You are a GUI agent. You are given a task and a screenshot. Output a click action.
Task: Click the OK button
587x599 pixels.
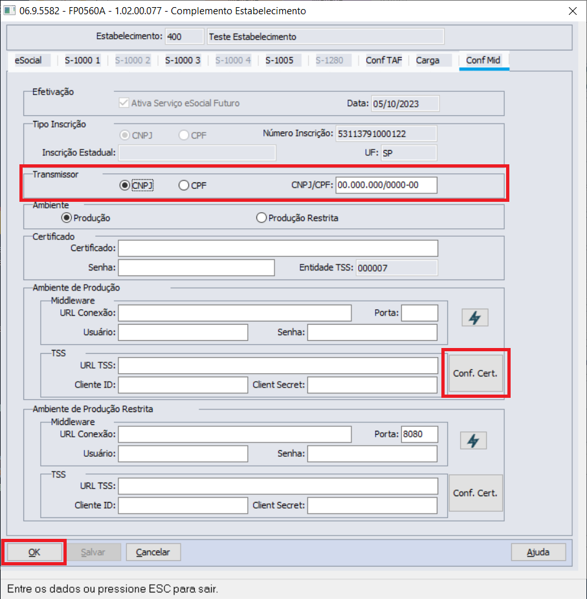coord(34,552)
